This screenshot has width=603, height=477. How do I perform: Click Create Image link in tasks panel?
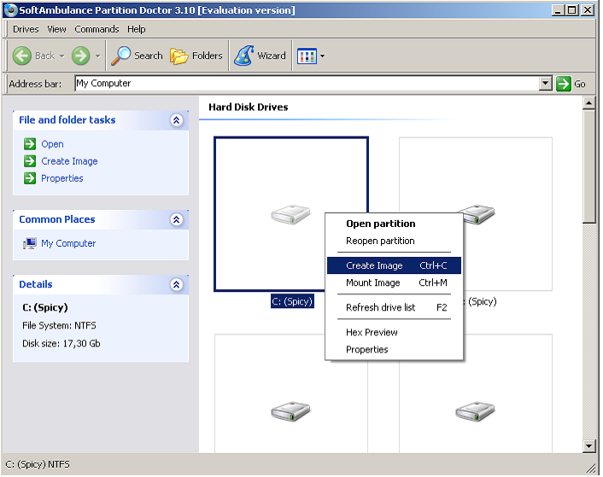pyautogui.click(x=69, y=161)
